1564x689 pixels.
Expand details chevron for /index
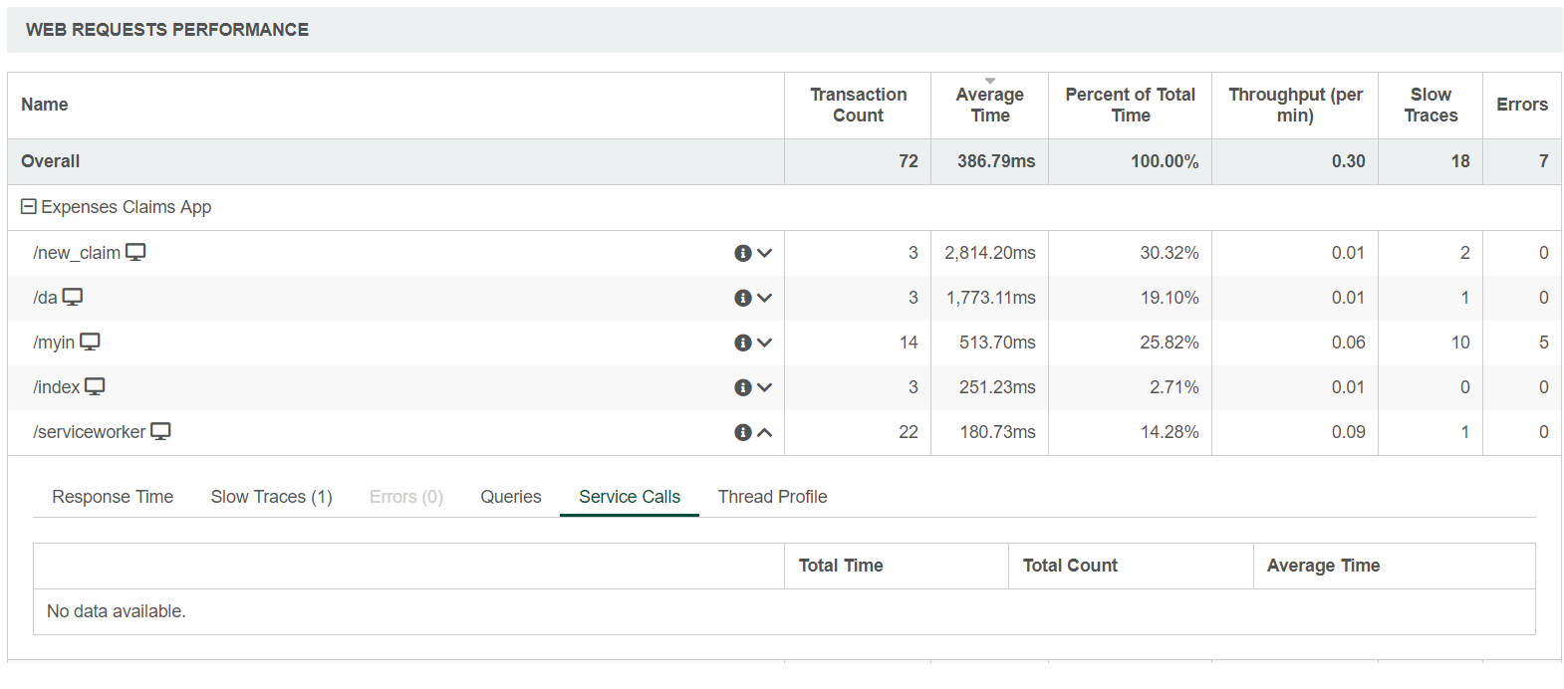click(764, 387)
